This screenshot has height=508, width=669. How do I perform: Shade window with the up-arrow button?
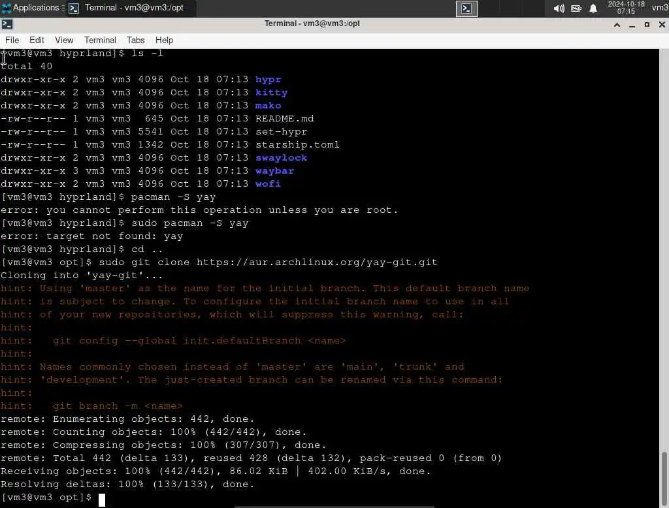(x=617, y=25)
